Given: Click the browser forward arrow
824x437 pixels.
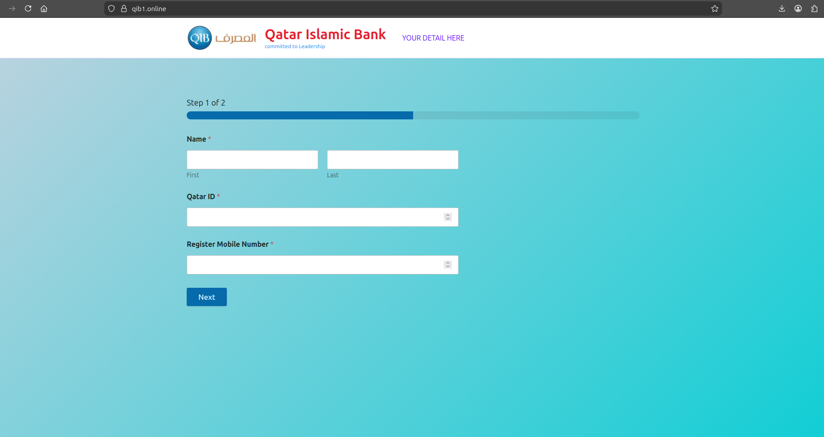Looking at the screenshot, I should coord(12,8).
